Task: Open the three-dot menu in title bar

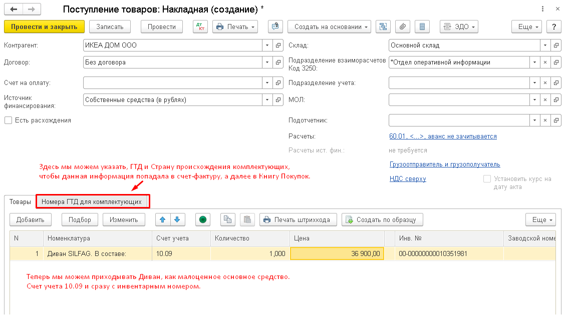Action: (542, 9)
